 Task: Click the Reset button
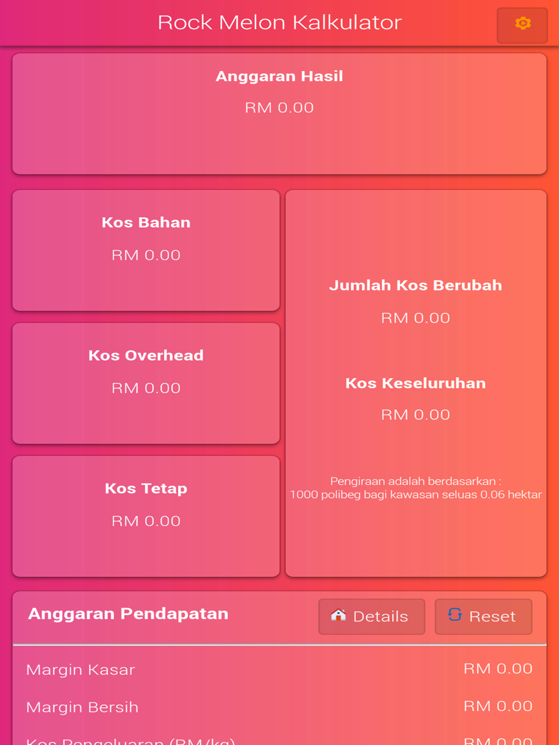click(x=484, y=617)
